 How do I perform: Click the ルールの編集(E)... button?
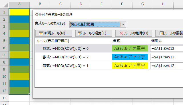click(94, 33)
